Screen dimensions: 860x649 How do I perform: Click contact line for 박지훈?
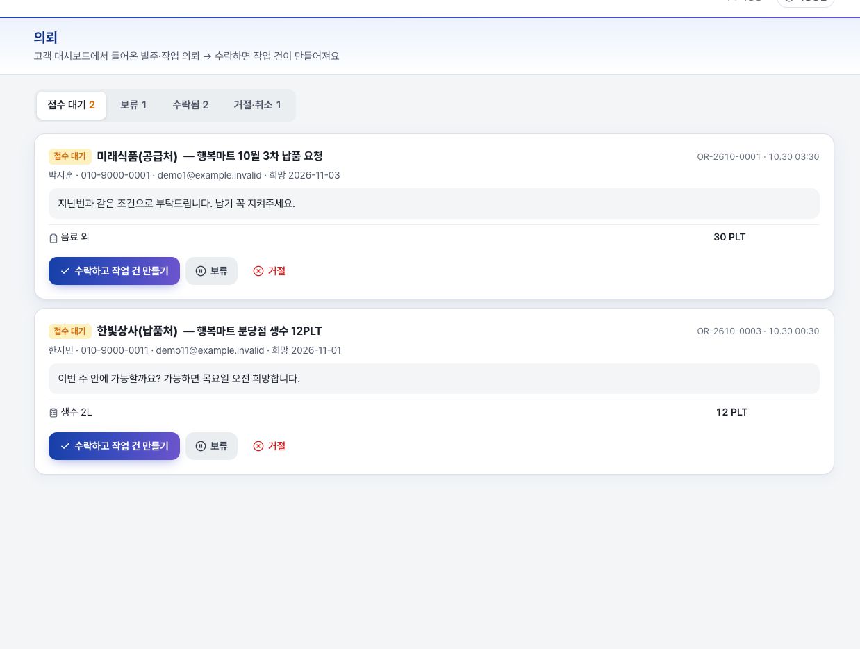[195, 175]
